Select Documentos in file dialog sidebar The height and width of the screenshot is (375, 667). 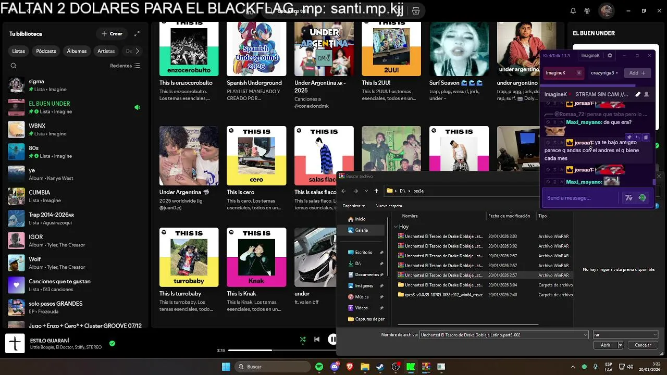pos(367,274)
